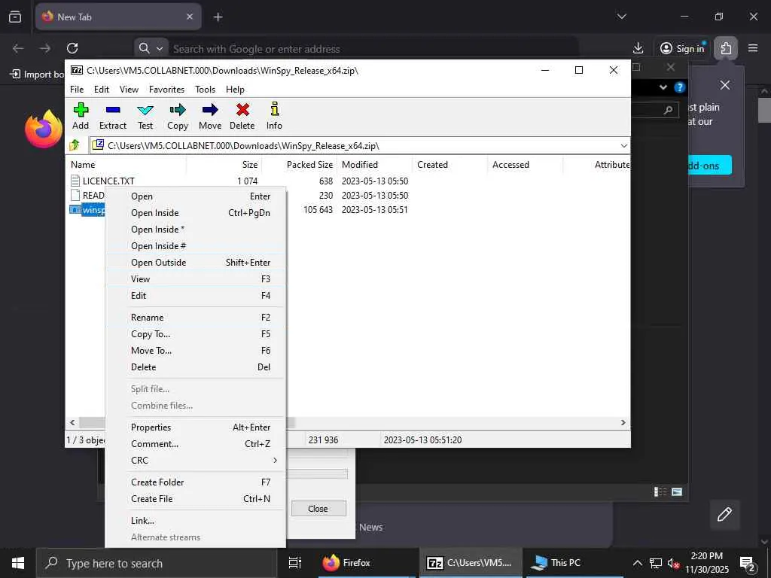Click the blue help question mark icon

(680, 87)
